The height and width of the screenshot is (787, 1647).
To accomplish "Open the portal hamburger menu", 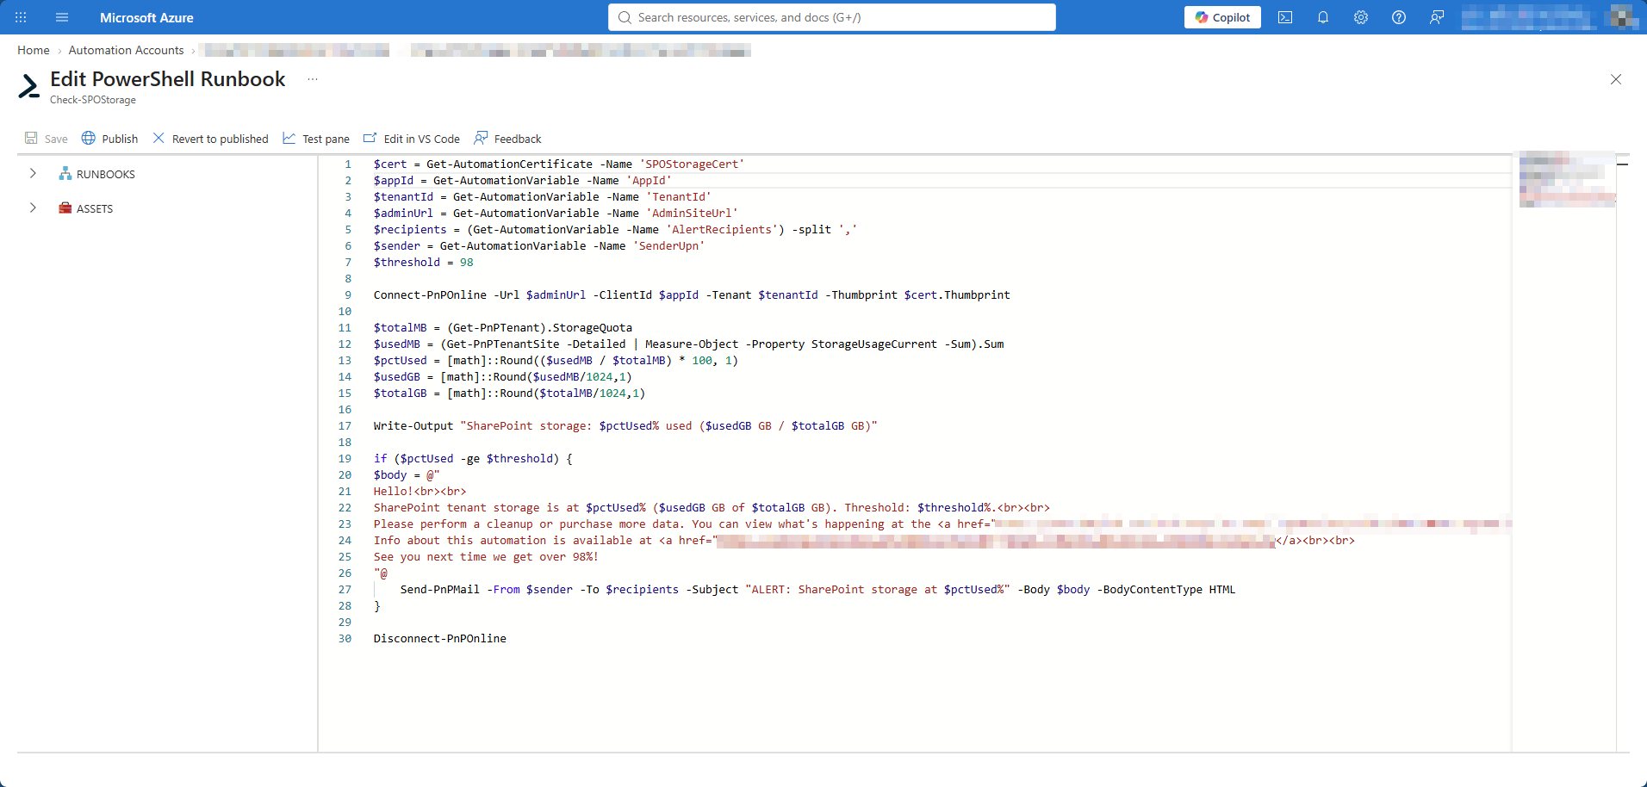I will click(62, 17).
